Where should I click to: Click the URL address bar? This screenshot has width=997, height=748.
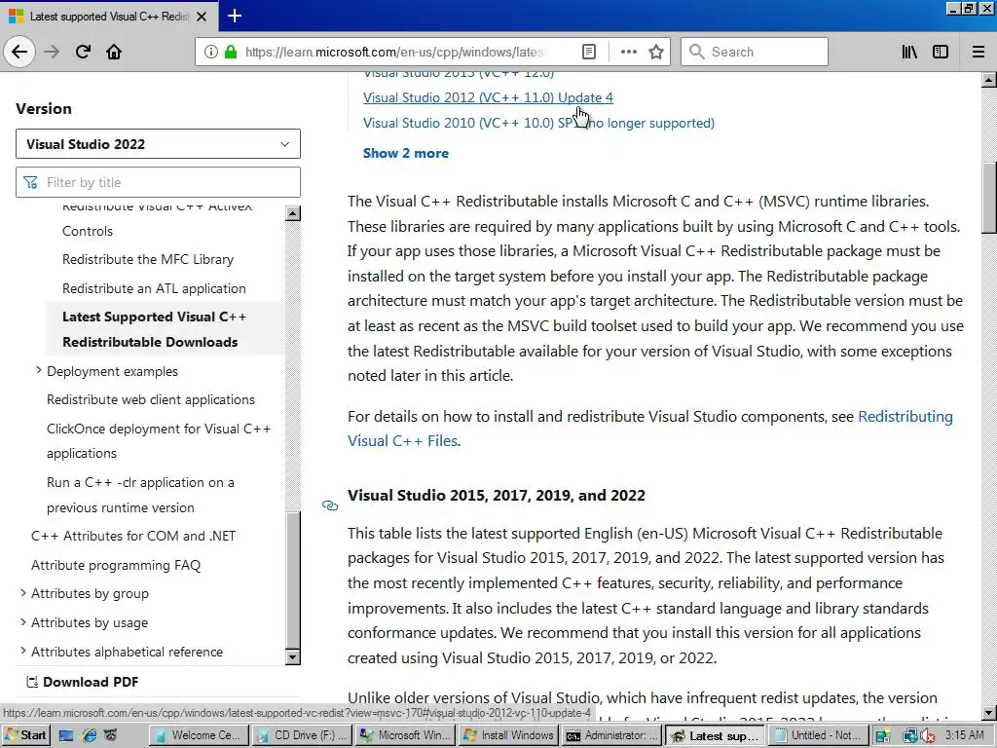pyautogui.click(x=394, y=52)
